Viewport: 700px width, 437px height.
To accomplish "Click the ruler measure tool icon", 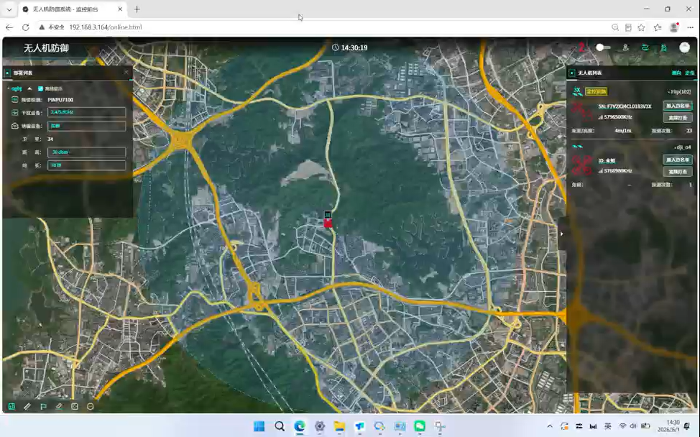I will coord(27,407).
